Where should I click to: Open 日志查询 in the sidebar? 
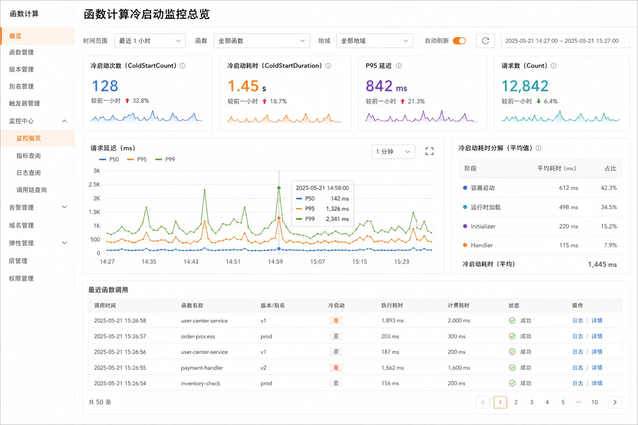click(x=29, y=173)
